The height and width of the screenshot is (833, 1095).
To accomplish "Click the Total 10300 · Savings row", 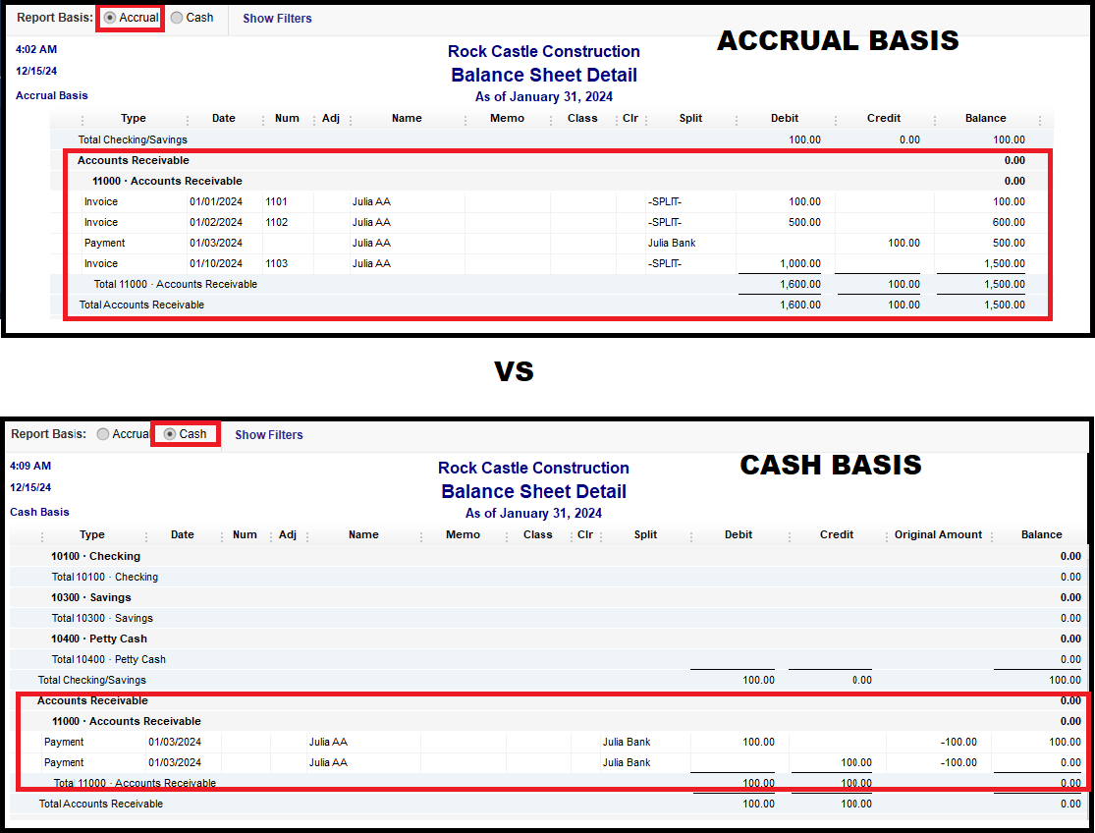I will (x=549, y=619).
